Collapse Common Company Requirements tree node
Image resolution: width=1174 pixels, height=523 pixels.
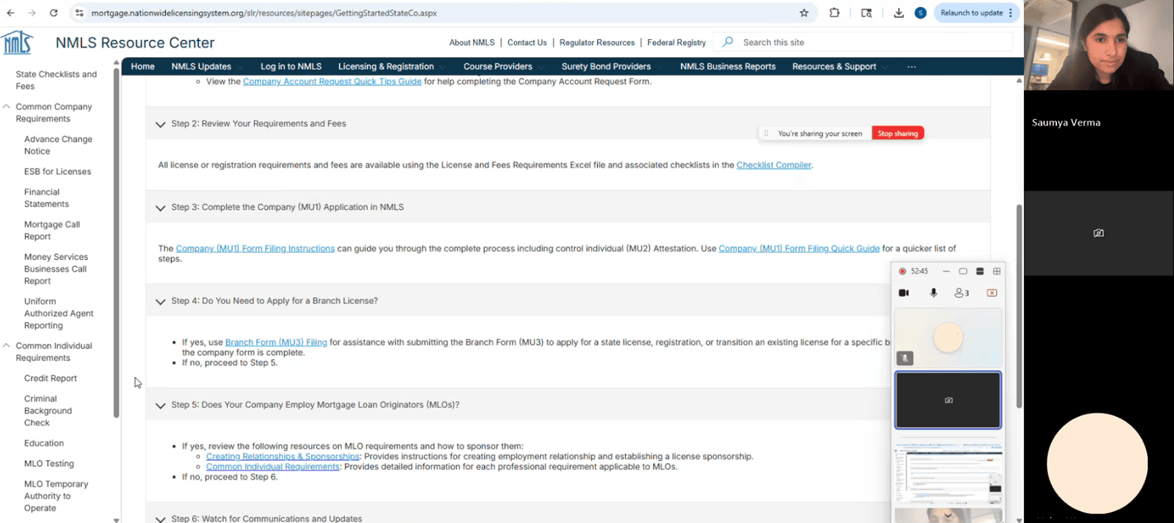6,107
